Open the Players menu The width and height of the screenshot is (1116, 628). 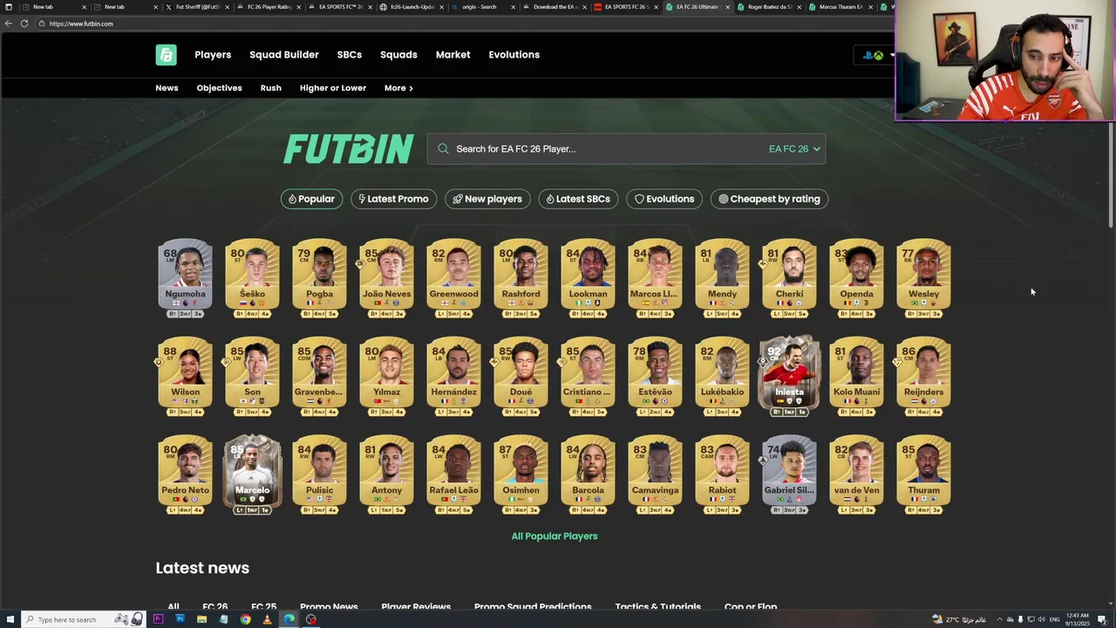(x=213, y=55)
